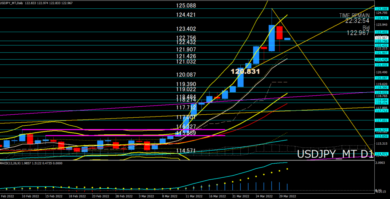Click the 18 Feb 2022 date label
Viewport: 390px width, 199px height.
pyautogui.click(x=77, y=196)
